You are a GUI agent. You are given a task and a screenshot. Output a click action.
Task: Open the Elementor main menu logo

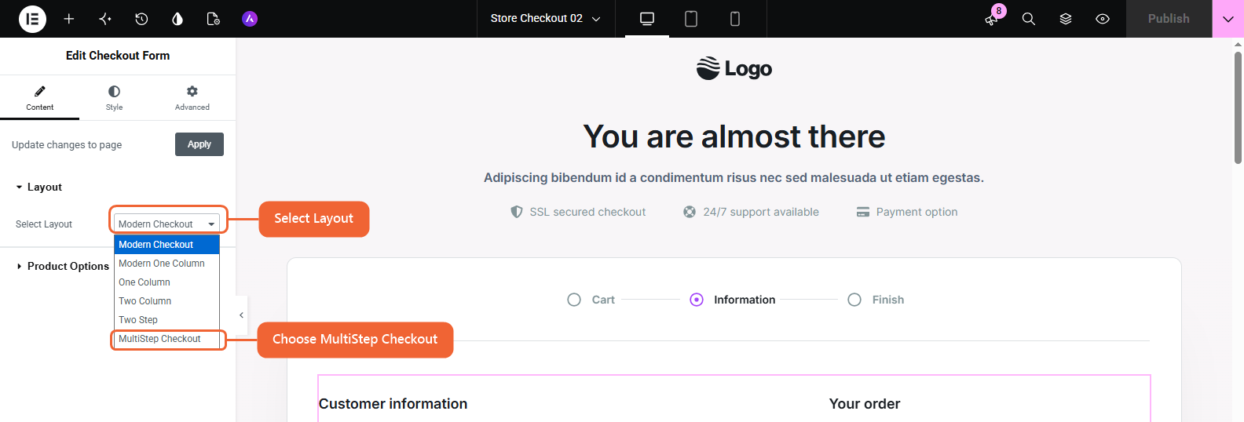(x=32, y=19)
